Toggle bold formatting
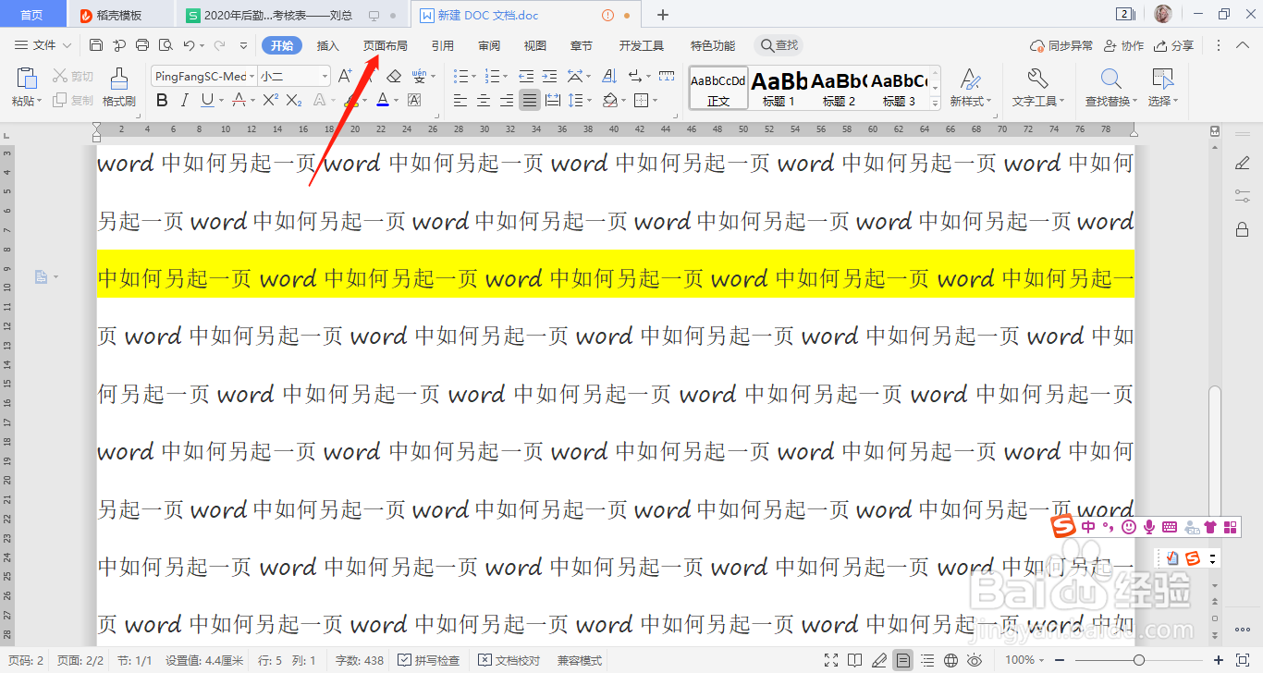This screenshot has width=1263, height=673. pos(162,99)
